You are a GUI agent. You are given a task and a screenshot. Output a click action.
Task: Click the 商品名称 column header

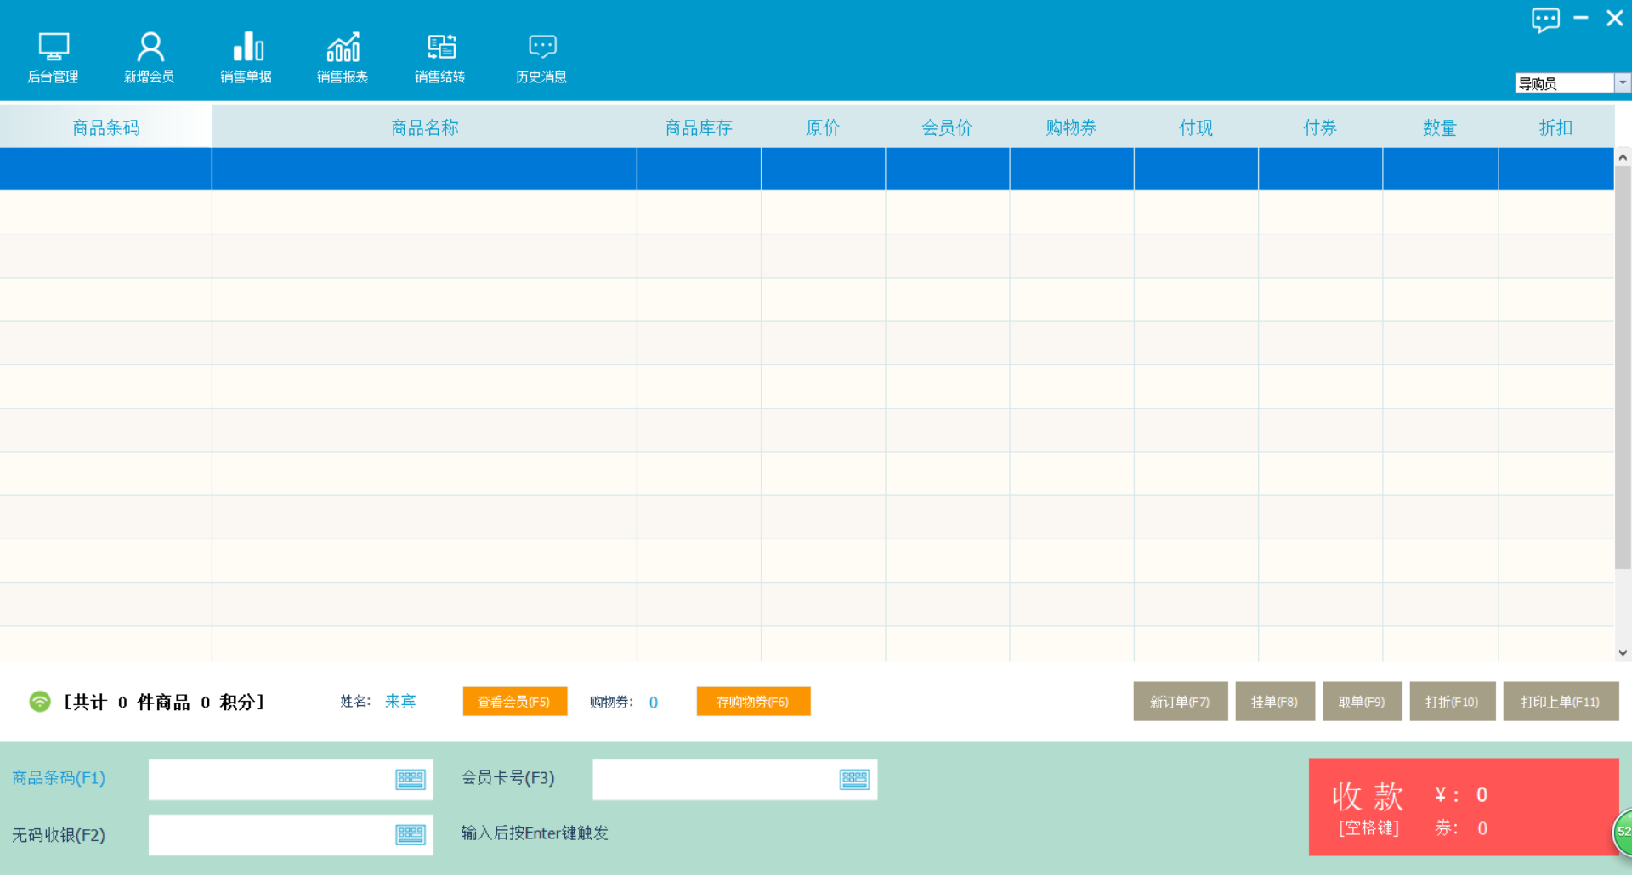(424, 127)
